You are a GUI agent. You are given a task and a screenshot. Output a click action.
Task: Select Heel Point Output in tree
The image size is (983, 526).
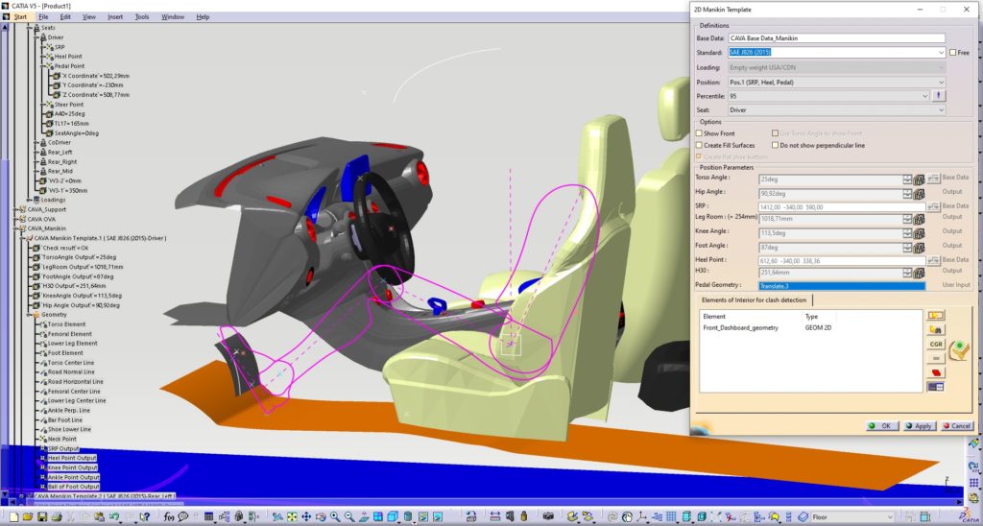[72, 458]
